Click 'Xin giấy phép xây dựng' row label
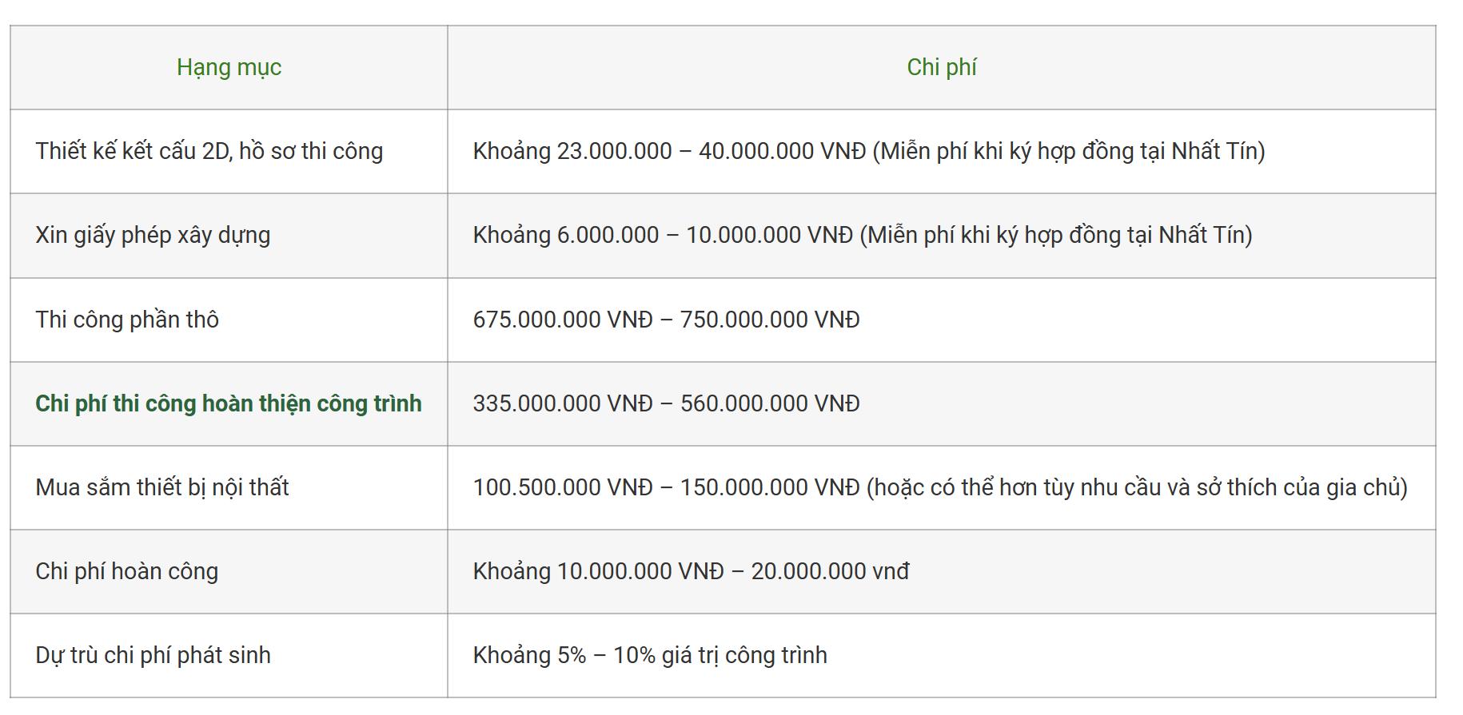 click(x=153, y=236)
